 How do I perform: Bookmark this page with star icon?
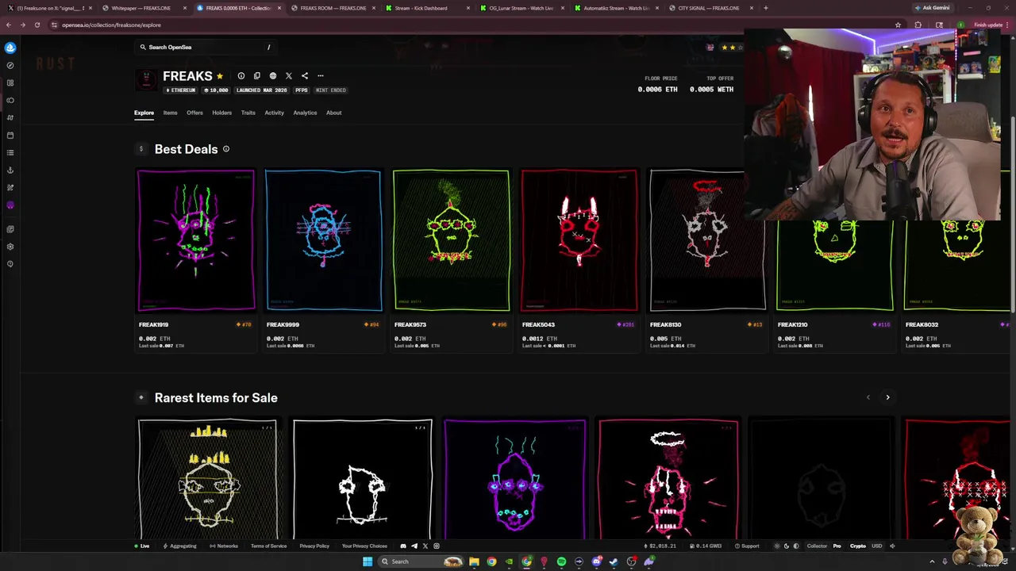point(899,25)
